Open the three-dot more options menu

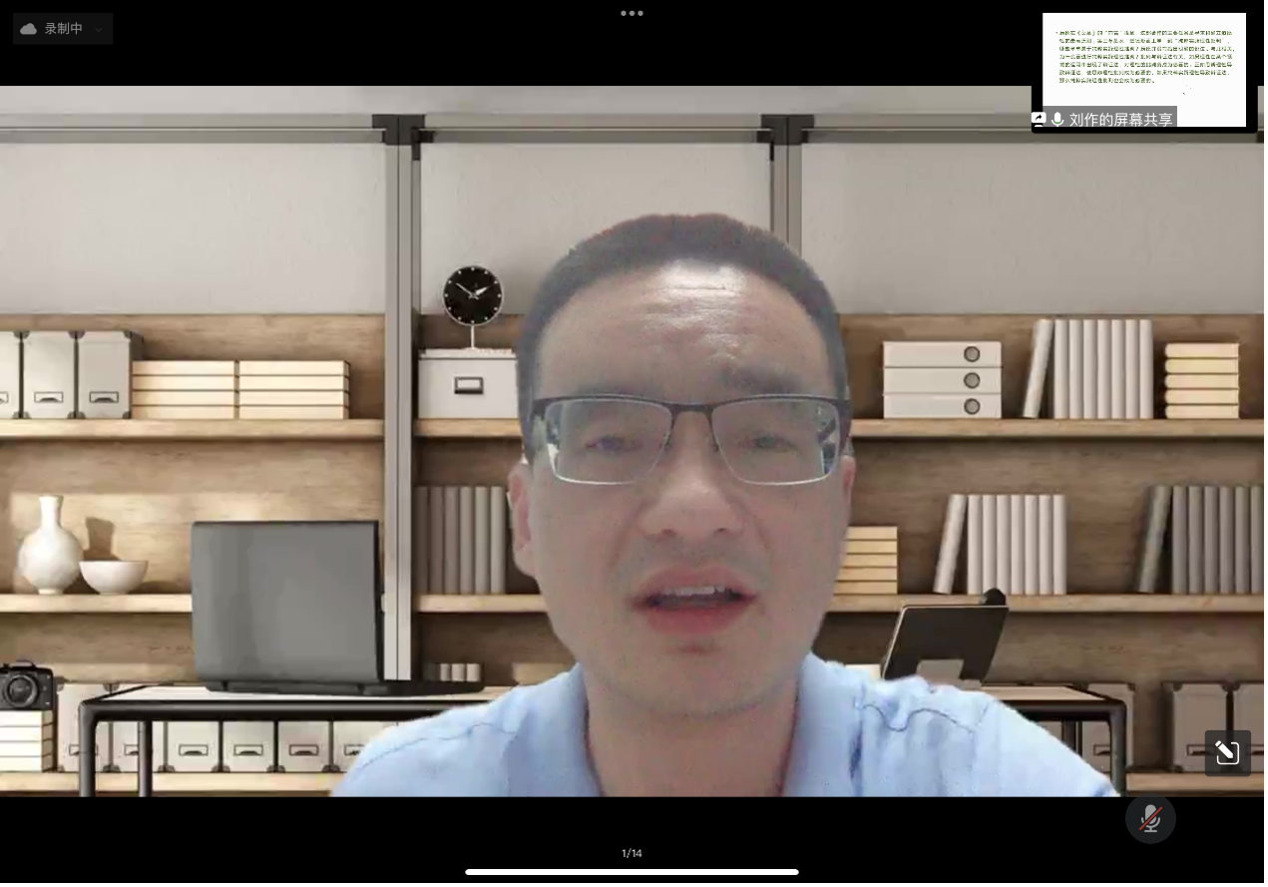click(x=632, y=13)
